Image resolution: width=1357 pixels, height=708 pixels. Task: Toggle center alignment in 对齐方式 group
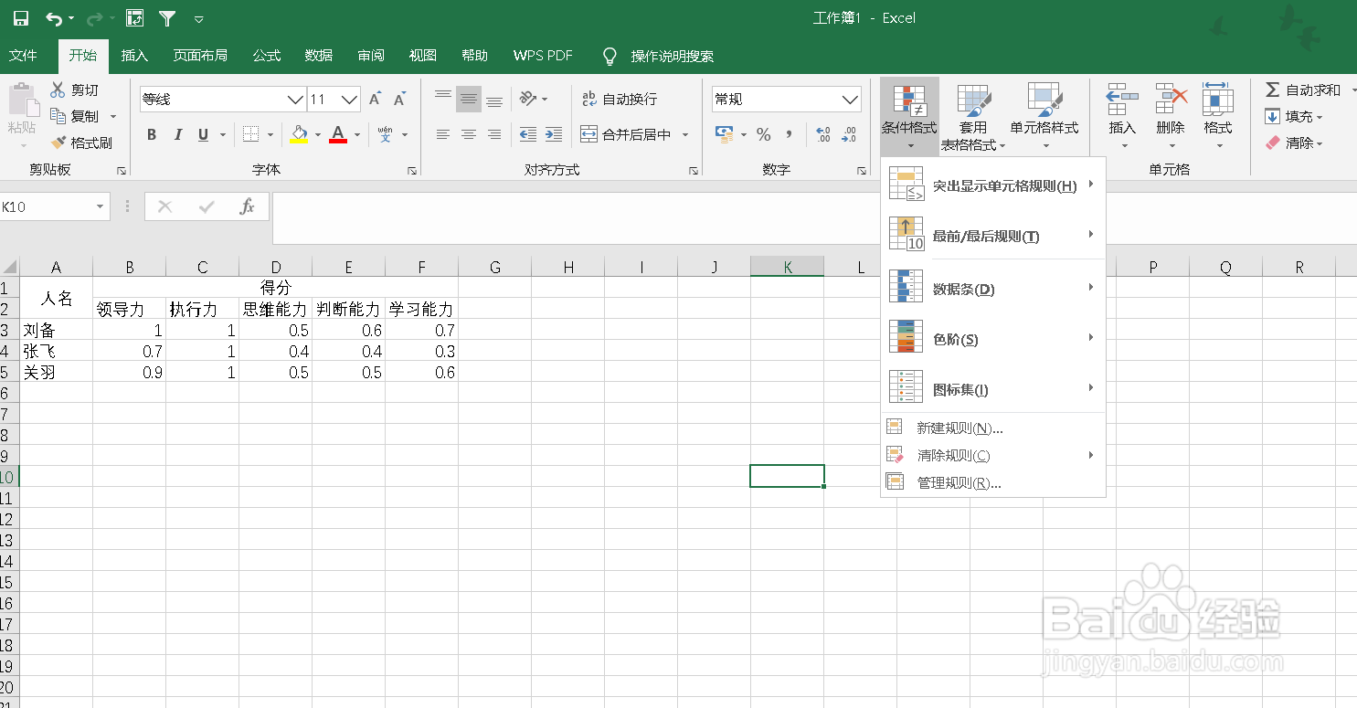[x=469, y=133]
